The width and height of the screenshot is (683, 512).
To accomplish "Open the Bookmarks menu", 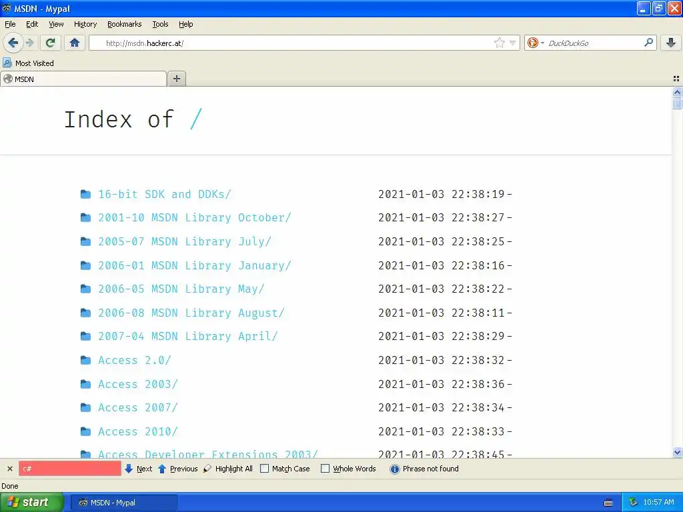I will pos(125,25).
